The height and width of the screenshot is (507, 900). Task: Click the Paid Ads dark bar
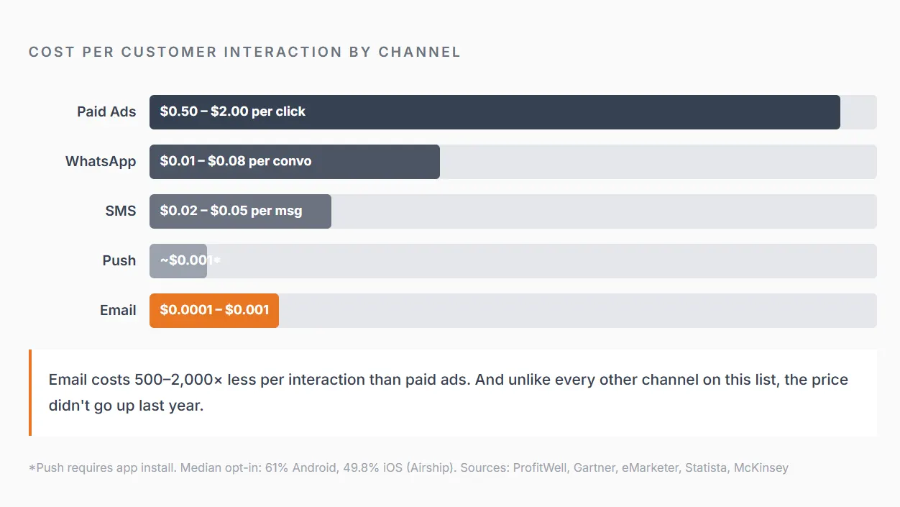pos(495,112)
